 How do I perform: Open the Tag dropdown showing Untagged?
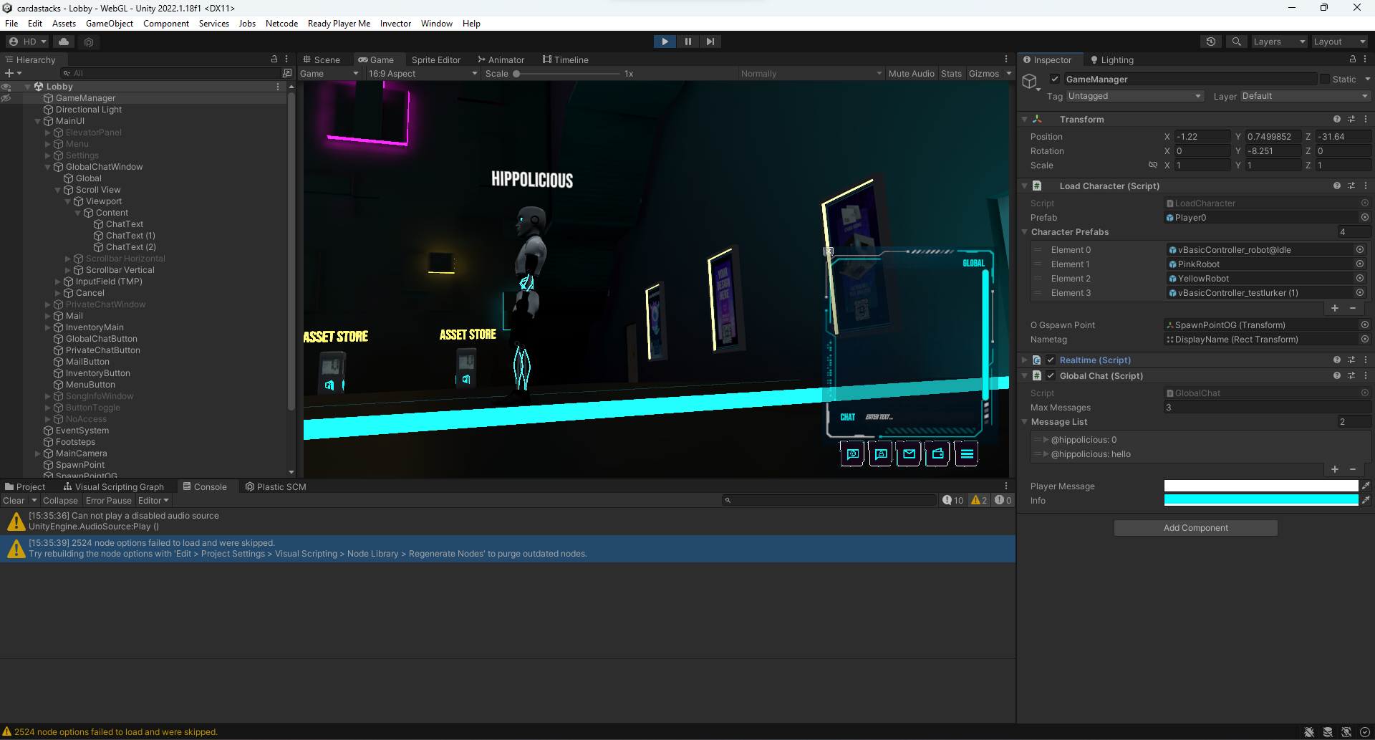[1134, 96]
